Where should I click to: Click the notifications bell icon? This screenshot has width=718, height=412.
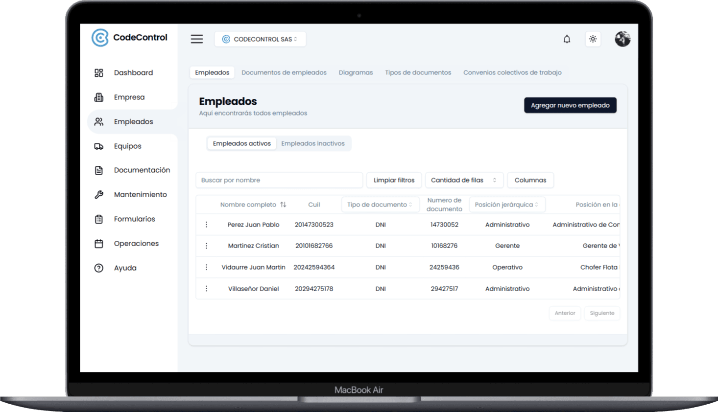(x=567, y=39)
